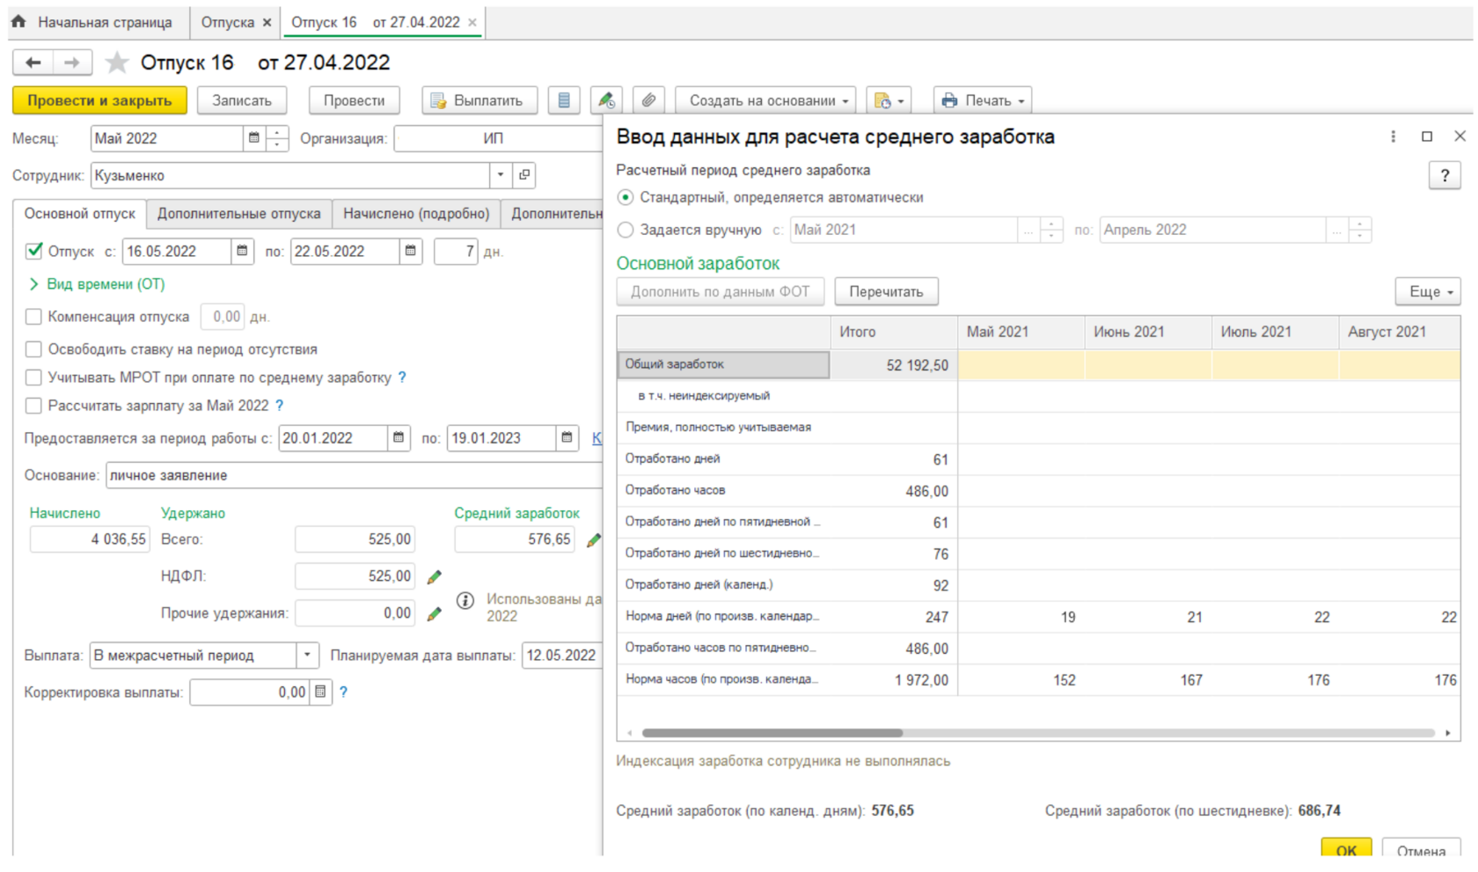
Task: Click the Перечитать button
Action: point(885,291)
